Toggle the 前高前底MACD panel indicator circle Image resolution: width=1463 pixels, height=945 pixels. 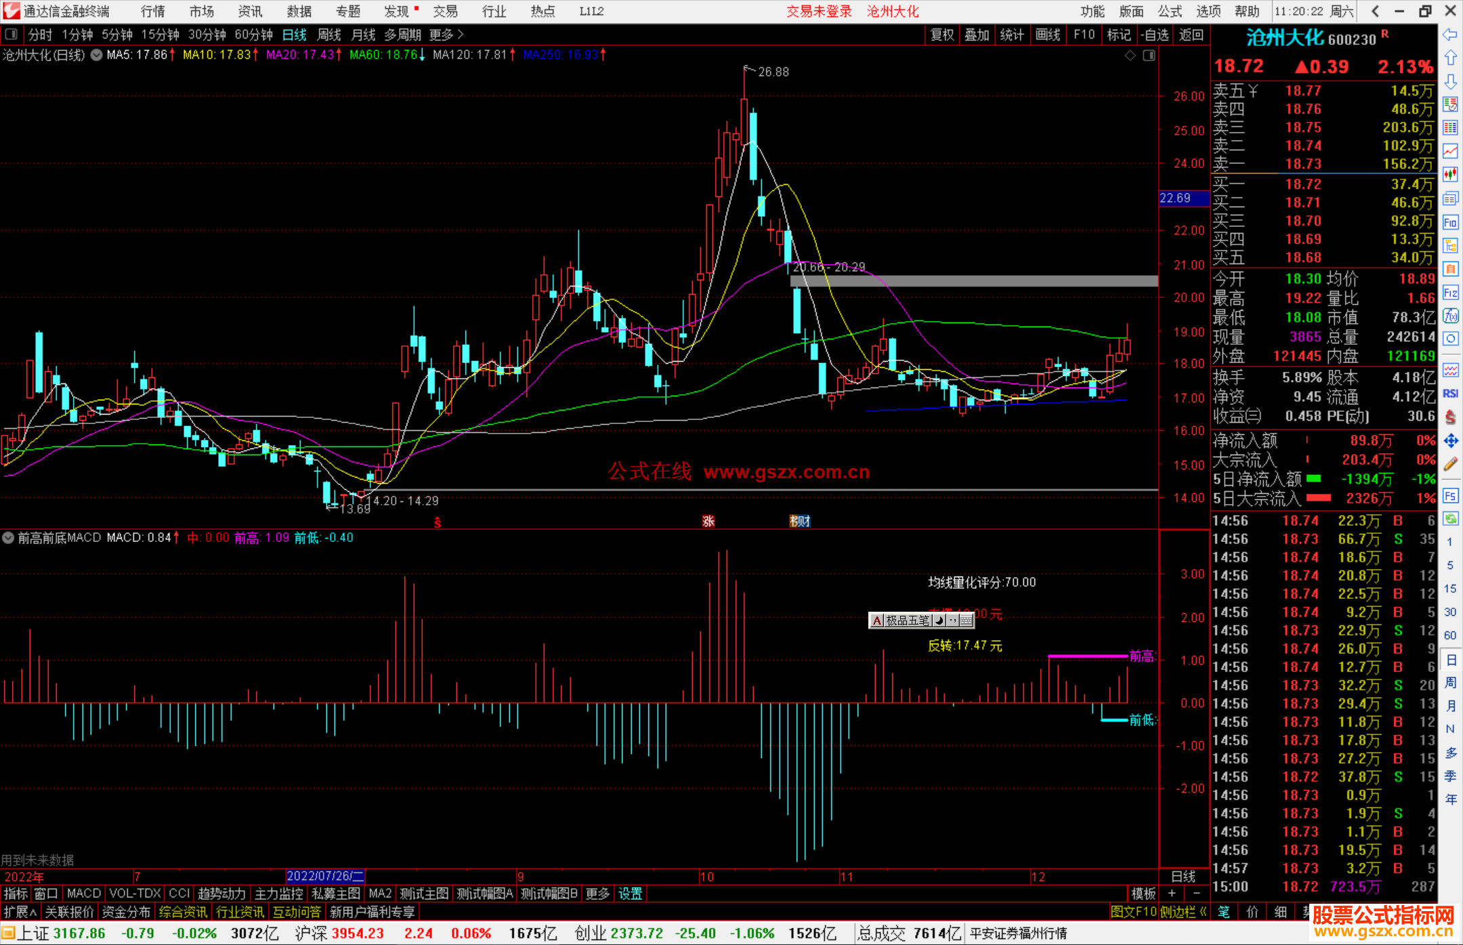[8, 538]
